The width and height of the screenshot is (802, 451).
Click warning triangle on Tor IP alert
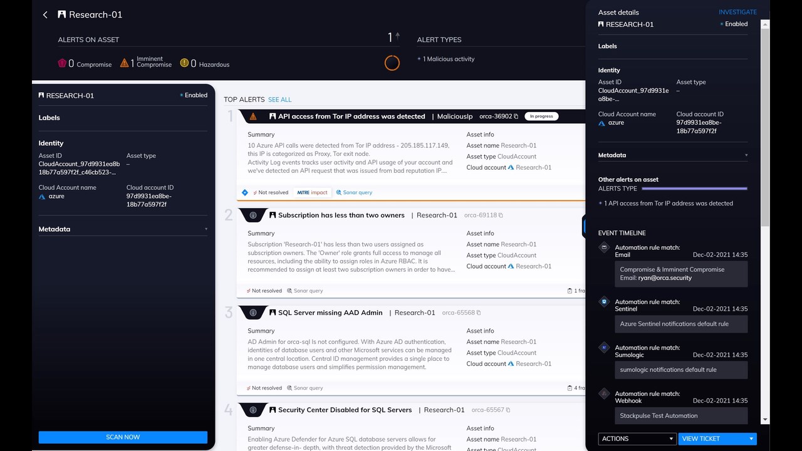[253, 117]
